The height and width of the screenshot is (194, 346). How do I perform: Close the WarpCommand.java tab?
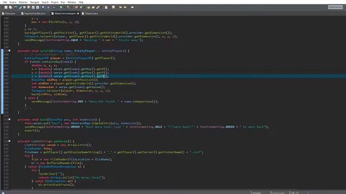[x=78, y=13]
